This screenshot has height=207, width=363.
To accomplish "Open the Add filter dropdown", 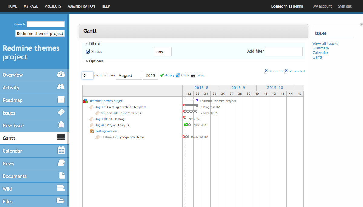I will pyautogui.click(x=284, y=51).
